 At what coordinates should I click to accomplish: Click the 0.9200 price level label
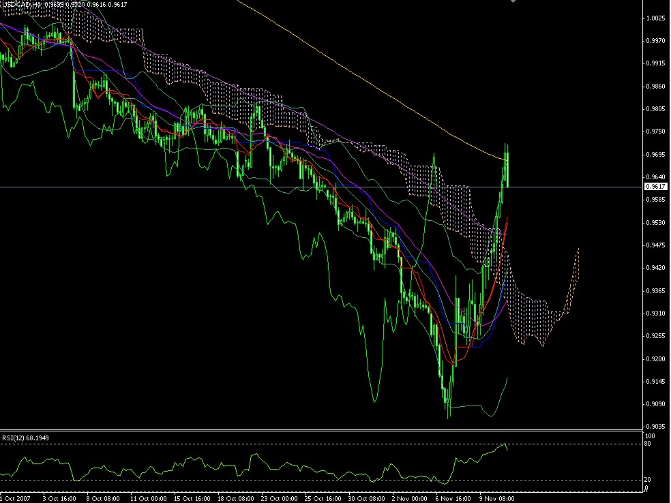click(655, 359)
